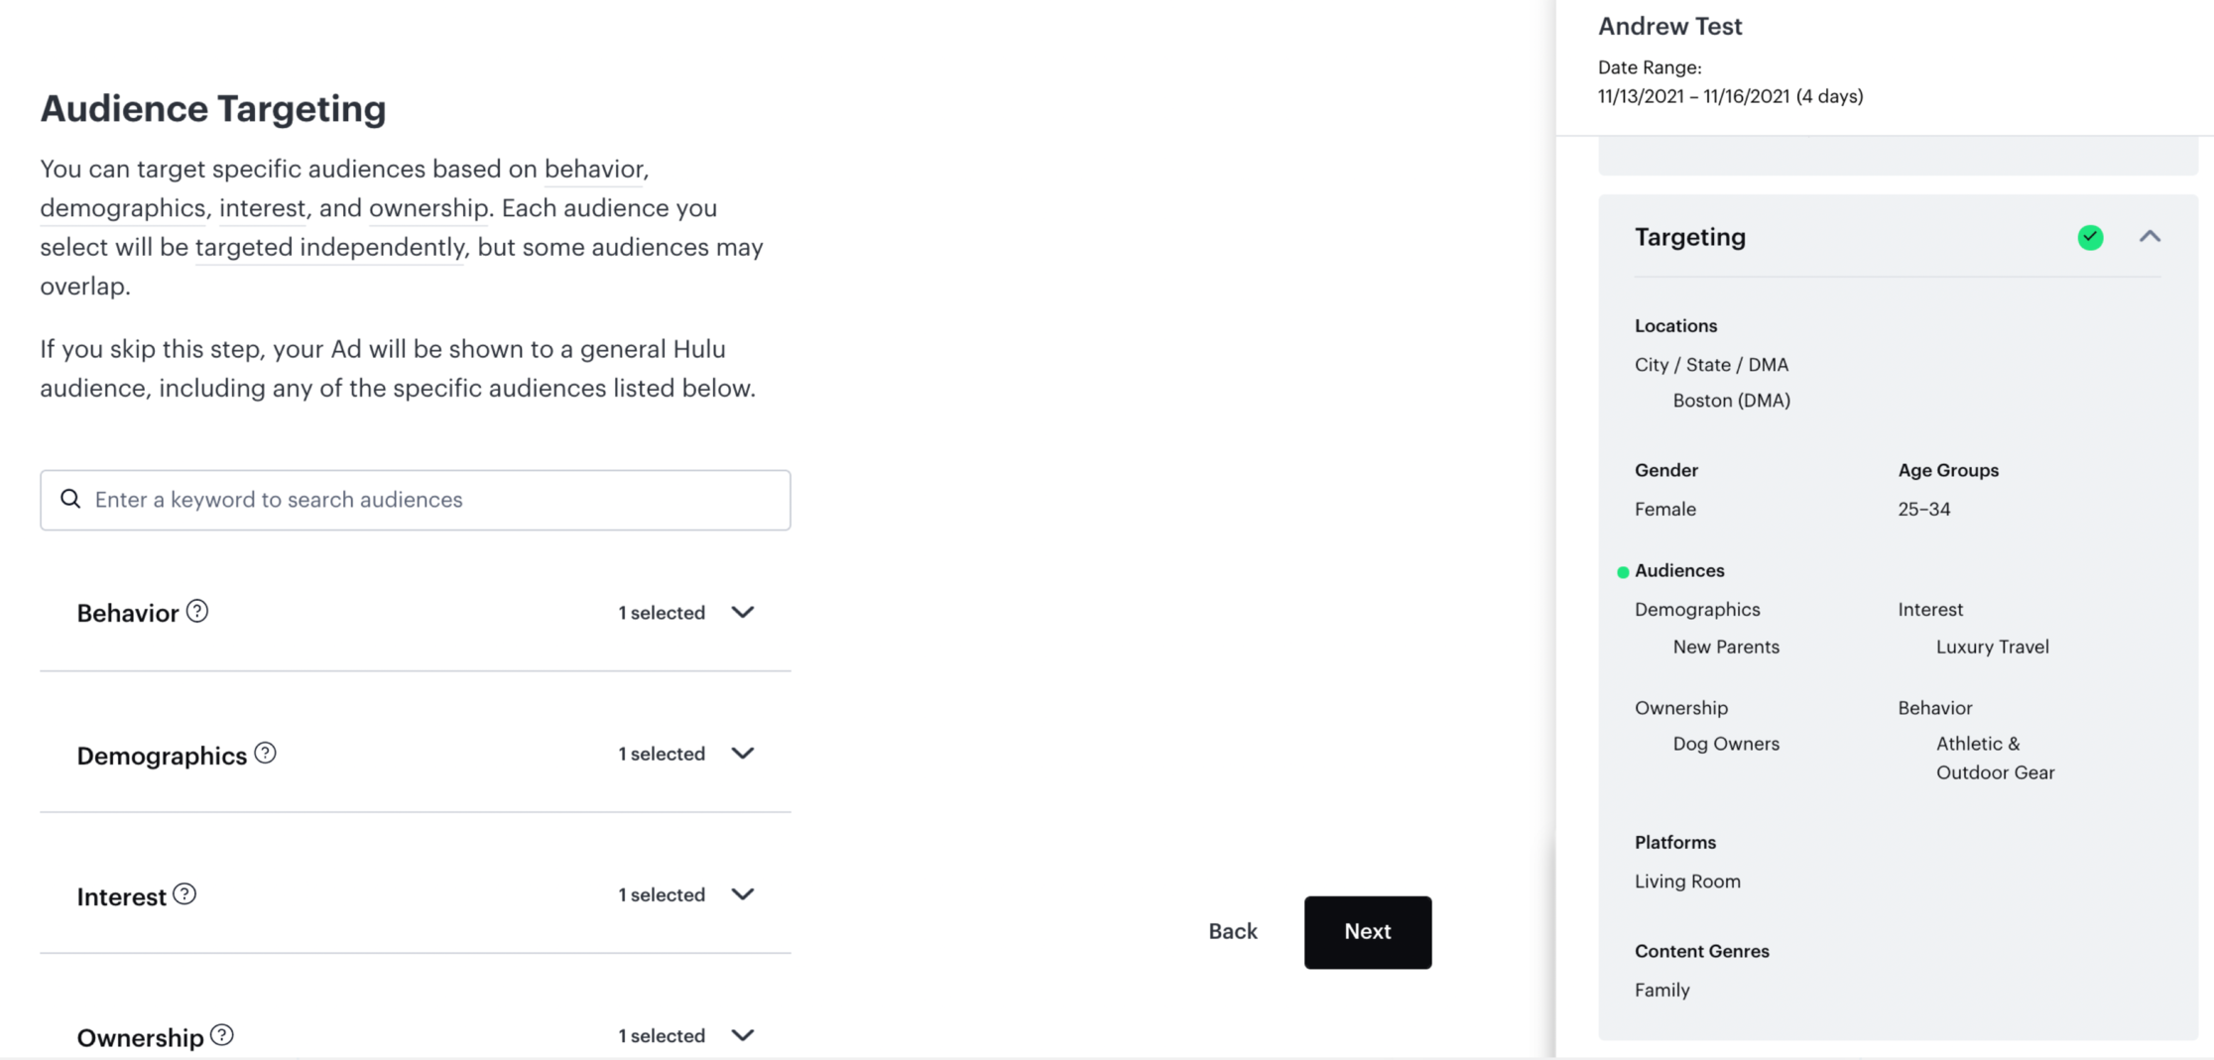Click the underlined "ownership" term link
Image resolution: width=2214 pixels, height=1060 pixels.
tap(428, 208)
